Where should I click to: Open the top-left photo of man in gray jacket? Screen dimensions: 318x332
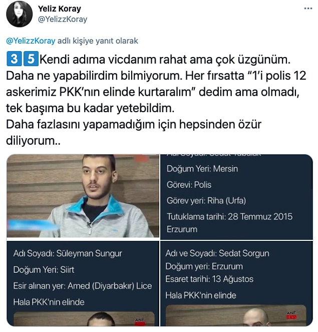coord(83,196)
